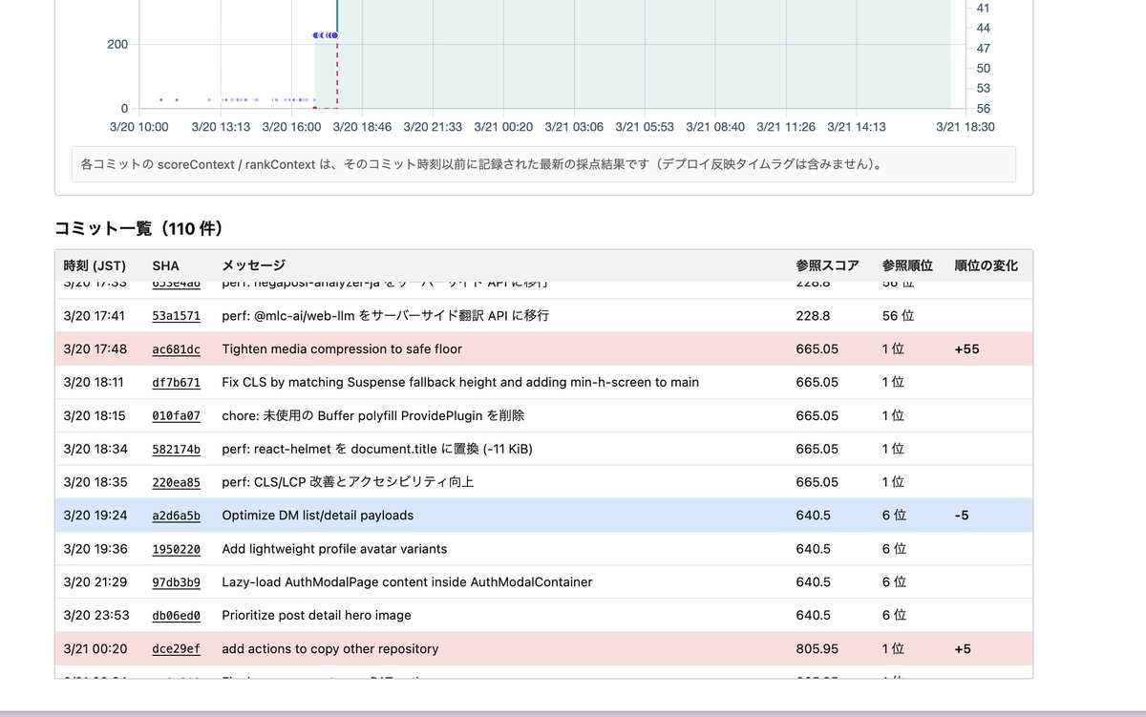Open commit SHA link db06ed0

click(x=176, y=616)
